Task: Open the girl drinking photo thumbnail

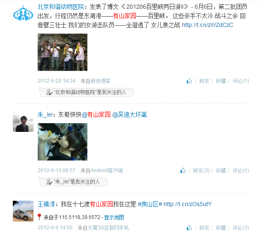Action: click(63, 142)
